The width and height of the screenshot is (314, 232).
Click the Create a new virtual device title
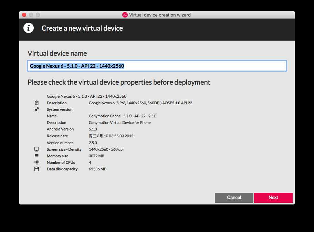pyautogui.click(x=82, y=28)
